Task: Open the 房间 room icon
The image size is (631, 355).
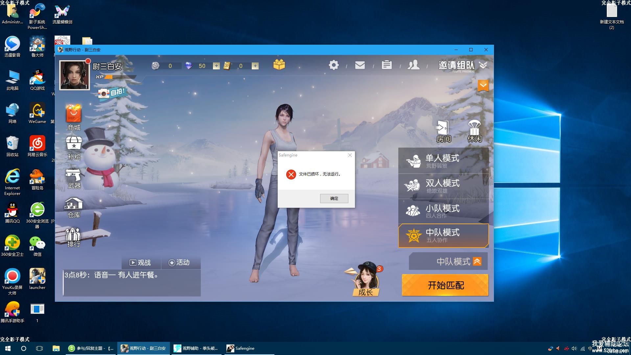Action: [443, 131]
